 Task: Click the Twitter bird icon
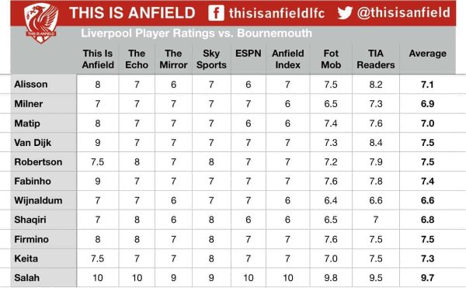pos(345,12)
